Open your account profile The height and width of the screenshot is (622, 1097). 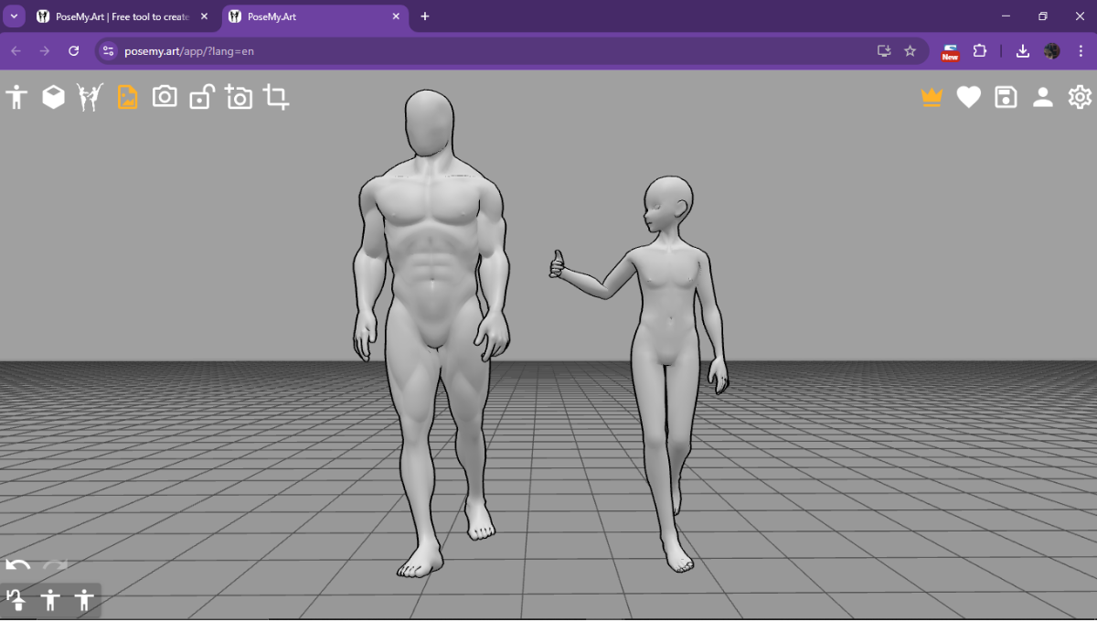[x=1043, y=96]
